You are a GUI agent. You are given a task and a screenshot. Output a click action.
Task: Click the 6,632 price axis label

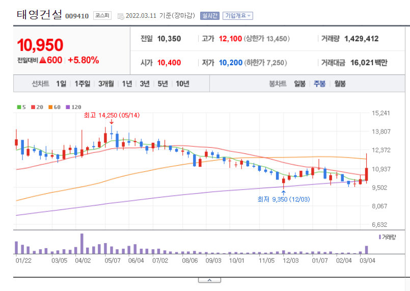(379, 225)
